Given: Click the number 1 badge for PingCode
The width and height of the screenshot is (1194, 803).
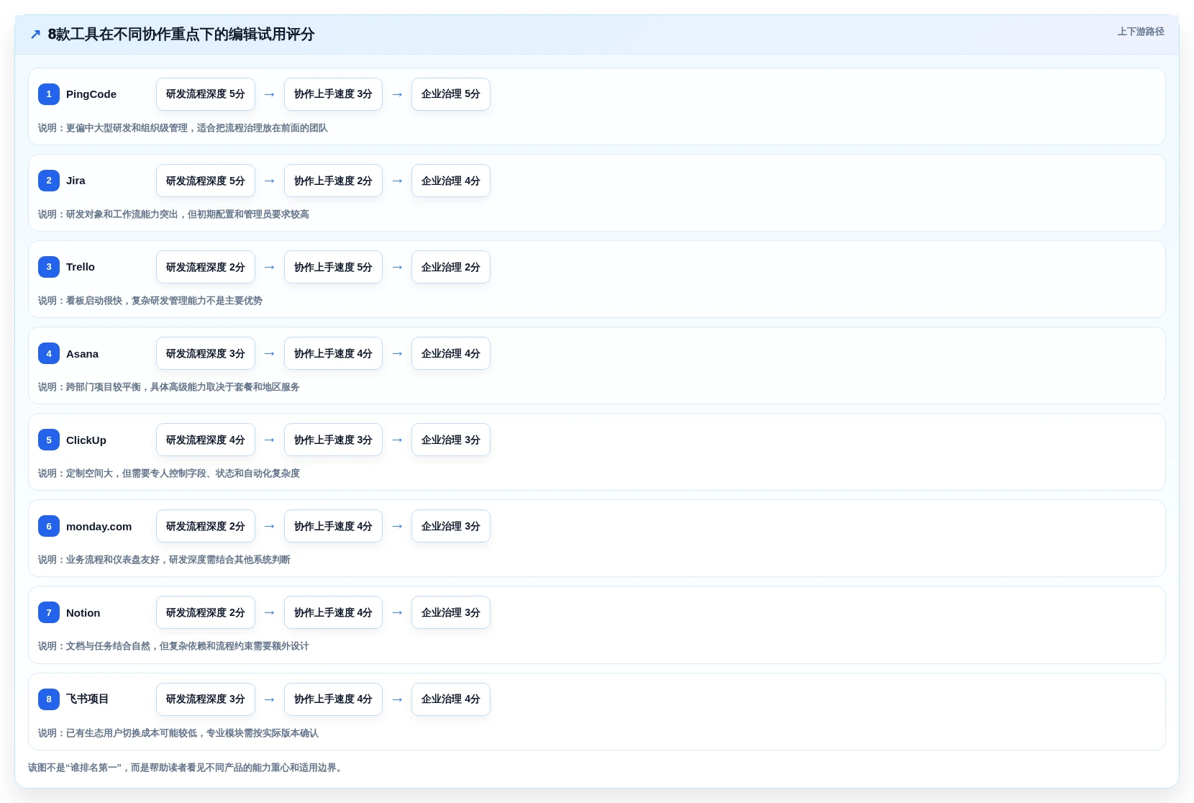Looking at the screenshot, I should coord(49,94).
